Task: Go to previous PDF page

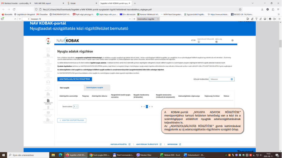Action: pos(15,19)
